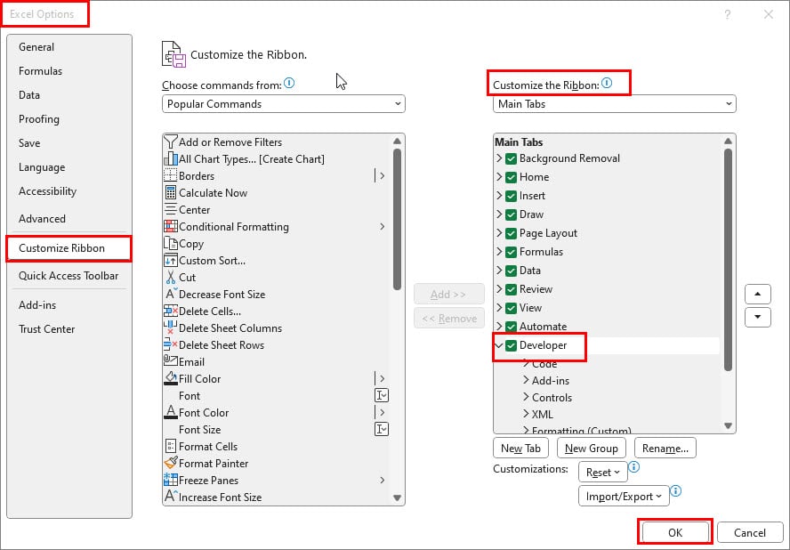
Task: Open the Import/Export dropdown button
Action: click(624, 496)
